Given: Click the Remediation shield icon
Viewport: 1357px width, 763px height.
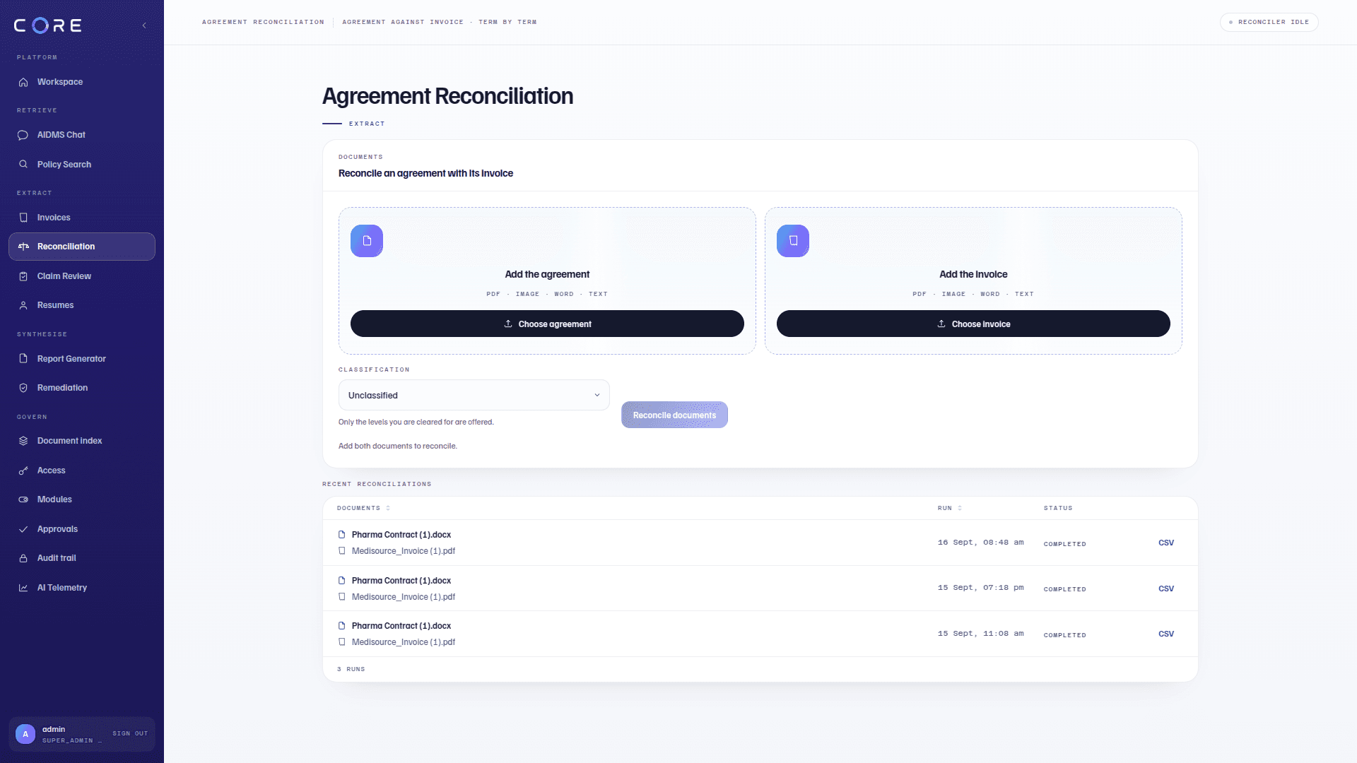Looking at the screenshot, I should coord(23,388).
